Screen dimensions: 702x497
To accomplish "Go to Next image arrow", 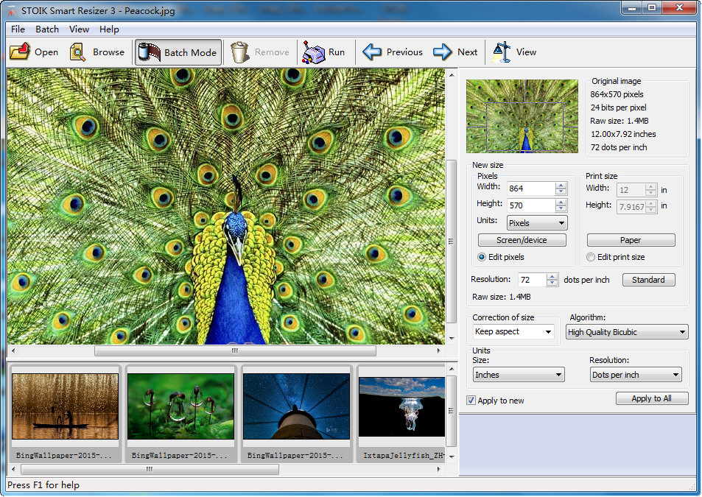I will coord(442,52).
